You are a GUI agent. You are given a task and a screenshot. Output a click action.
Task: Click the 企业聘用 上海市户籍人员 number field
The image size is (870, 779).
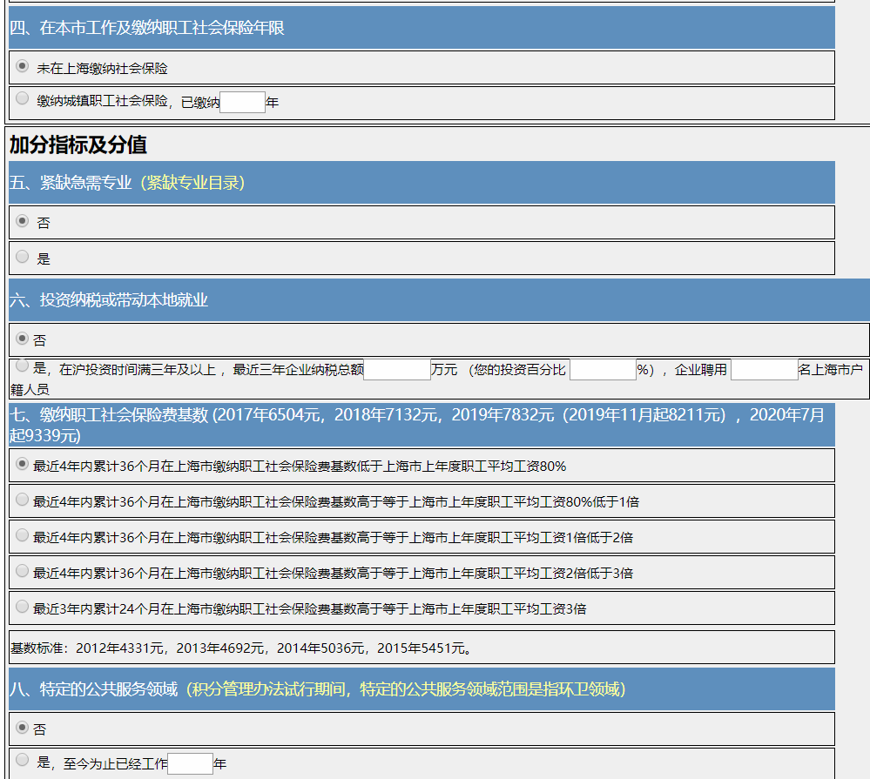[764, 370]
